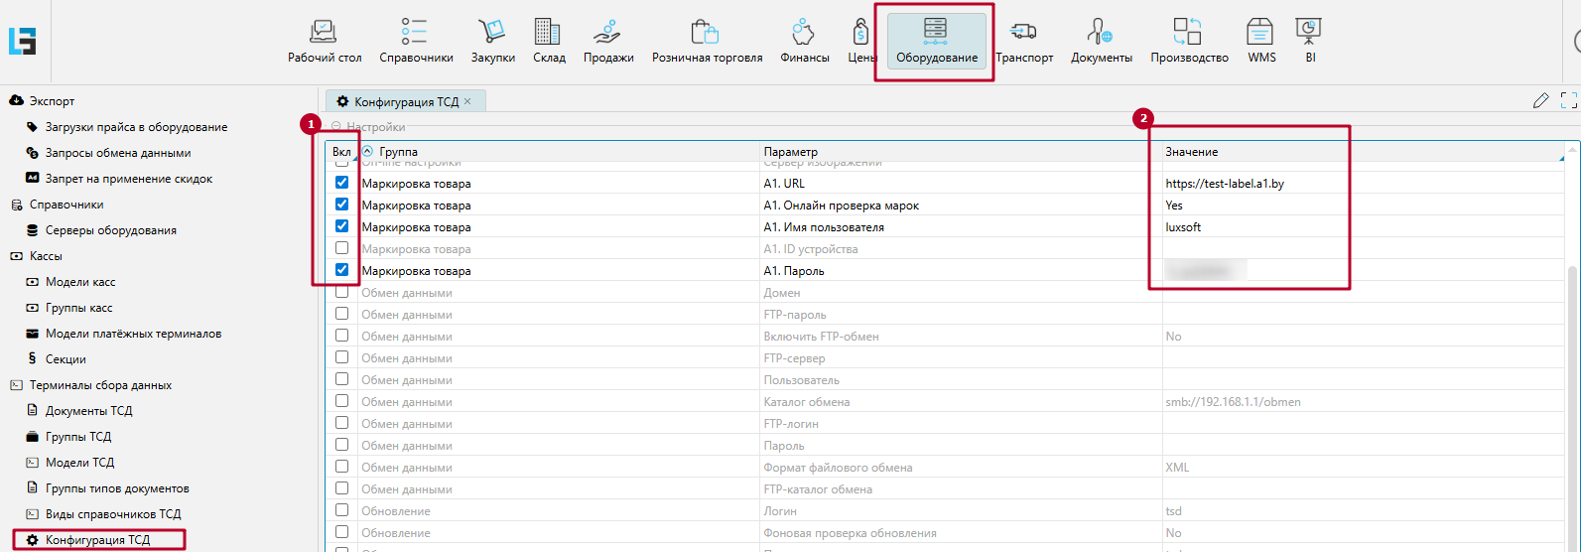Collapse the Настройки section
Screen dimensions: 1581x552
tap(336, 127)
